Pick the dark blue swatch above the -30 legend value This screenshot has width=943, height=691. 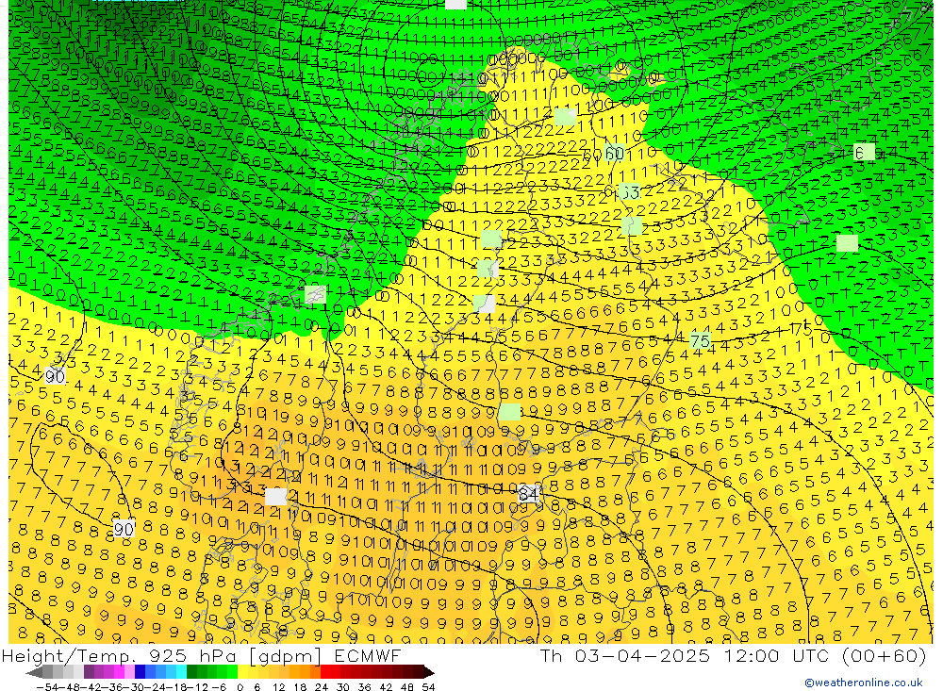coord(141,672)
